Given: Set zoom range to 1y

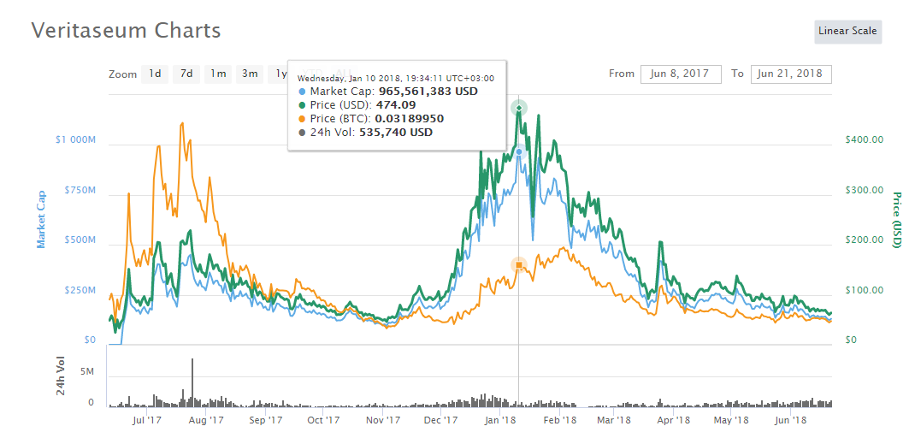Looking at the screenshot, I should (x=279, y=74).
